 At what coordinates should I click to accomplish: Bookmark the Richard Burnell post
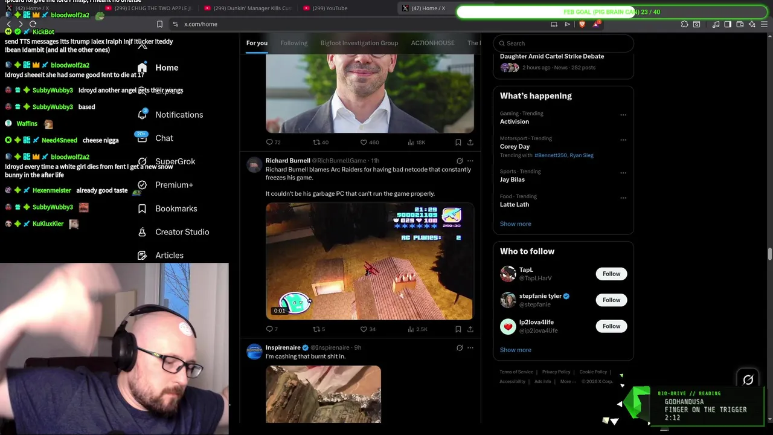pos(458,329)
